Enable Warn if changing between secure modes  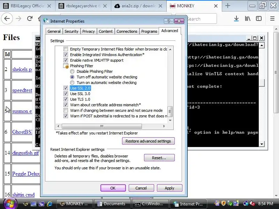pyautogui.click(x=66, y=110)
